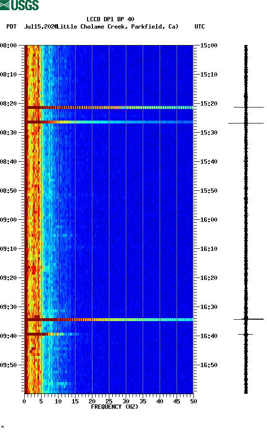Click the USGS logo

coord(19,5)
